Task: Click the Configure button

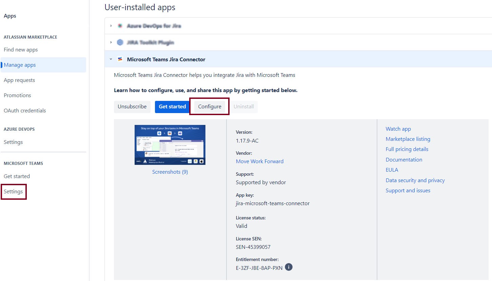Action: click(210, 107)
